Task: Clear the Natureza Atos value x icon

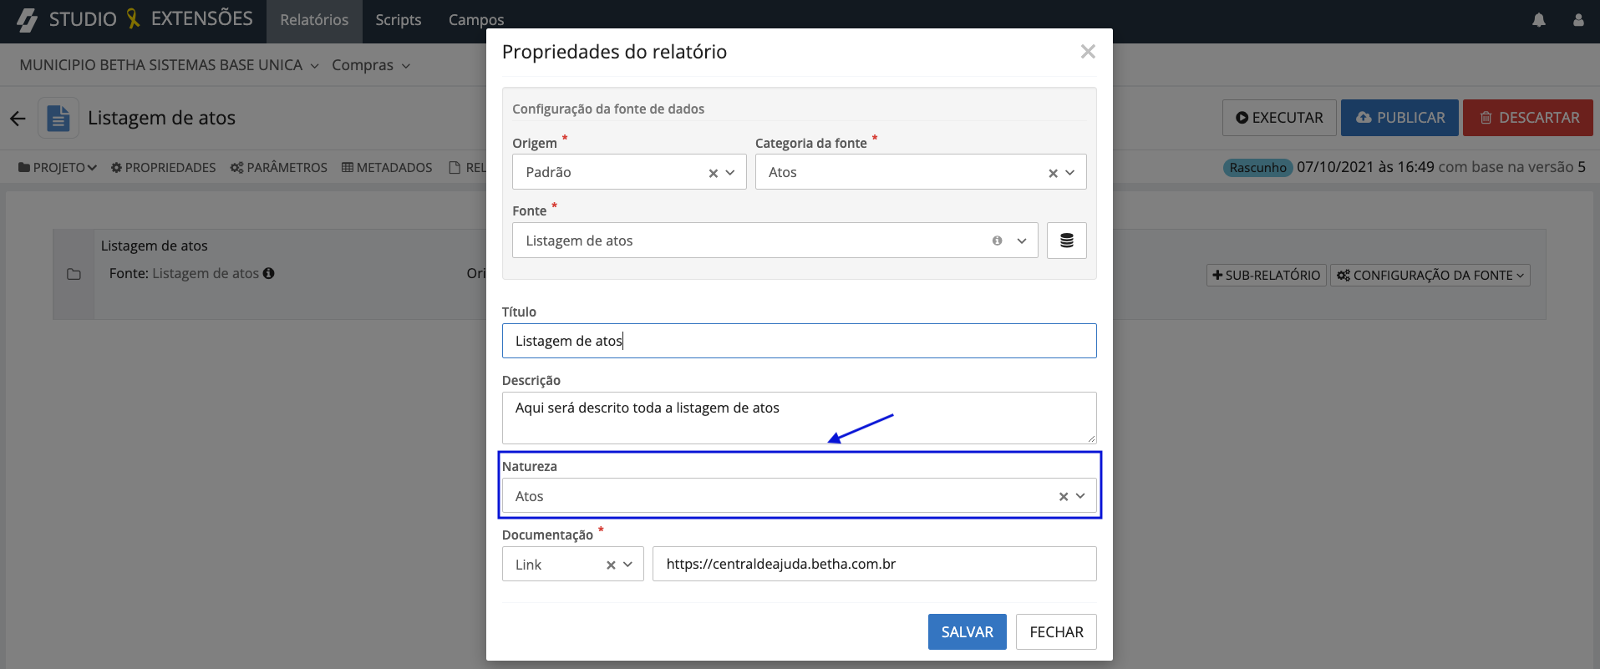Action: 1064,496
